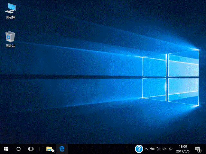Select the 回收站 recycle bin icon
Viewport: 206px width, 154px height.
[10, 39]
